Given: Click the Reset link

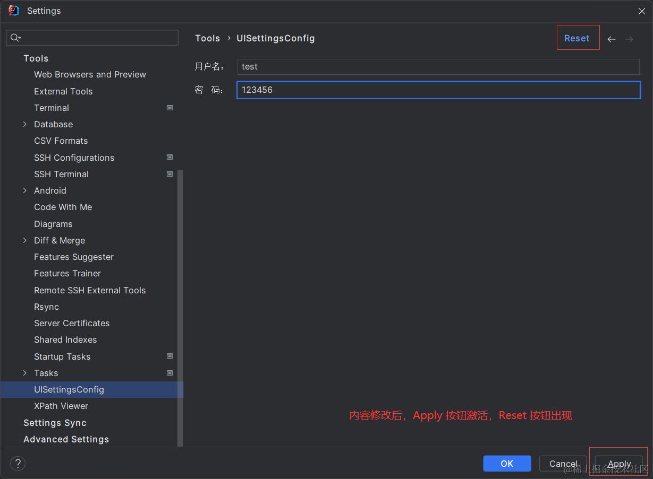Looking at the screenshot, I should [x=577, y=38].
